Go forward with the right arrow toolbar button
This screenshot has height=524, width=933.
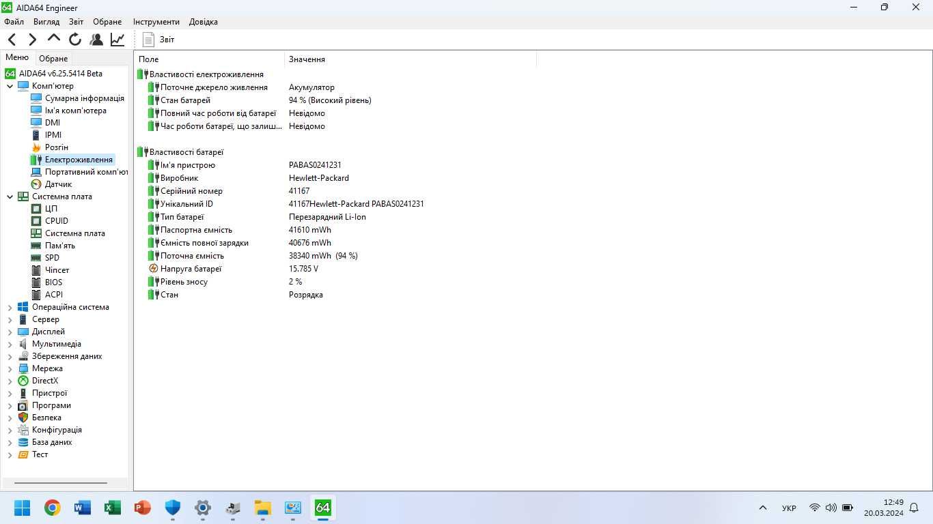click(x=32, y=40)
